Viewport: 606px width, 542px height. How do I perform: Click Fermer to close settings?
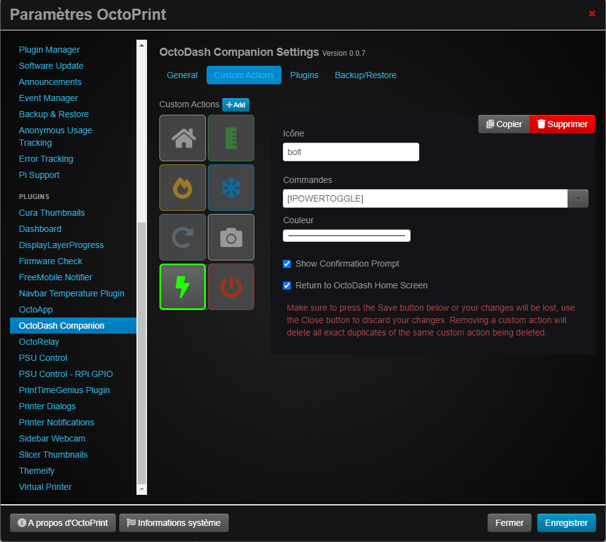pyautogui.click(x=509, y=523)
